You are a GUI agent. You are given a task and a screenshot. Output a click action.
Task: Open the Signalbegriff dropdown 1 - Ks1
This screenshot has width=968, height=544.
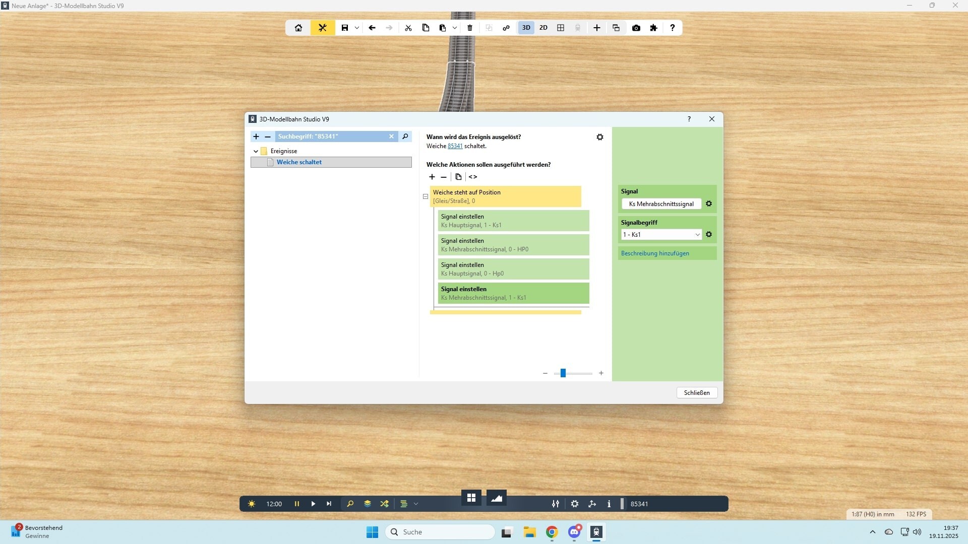click(661, 235)
